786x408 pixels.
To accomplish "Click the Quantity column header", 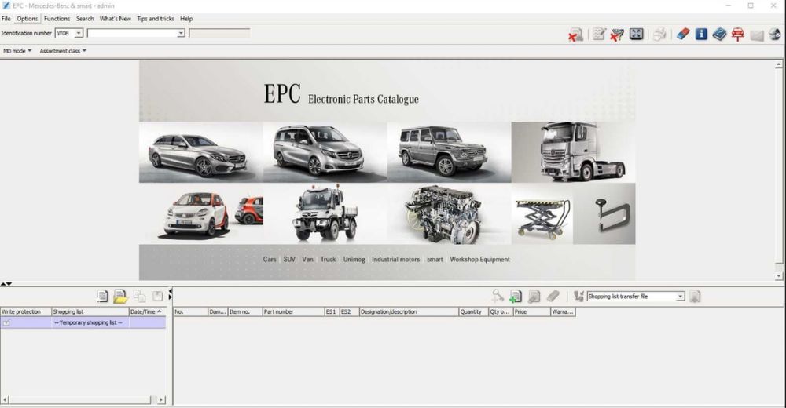I will coord(473,311).
